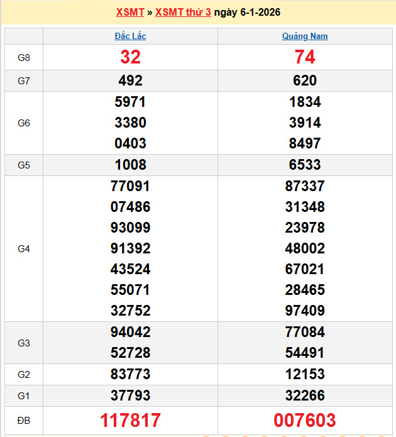Select Đắc Lắc G7 number 492

coord(131,80)
